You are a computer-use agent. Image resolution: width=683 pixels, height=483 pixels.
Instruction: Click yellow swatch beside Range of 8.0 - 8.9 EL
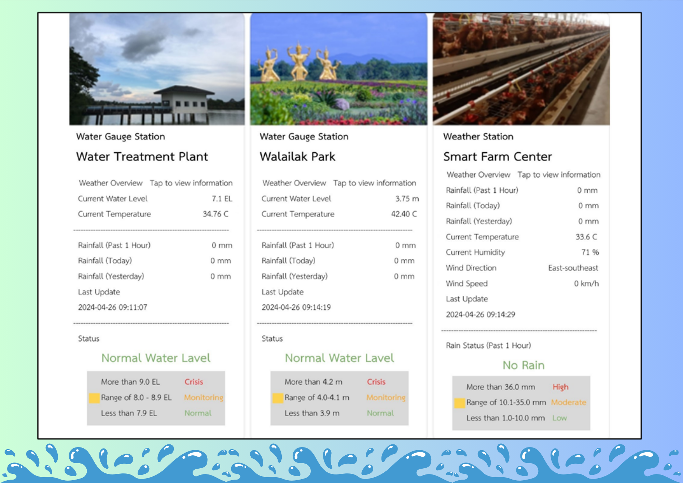(94, 398)
